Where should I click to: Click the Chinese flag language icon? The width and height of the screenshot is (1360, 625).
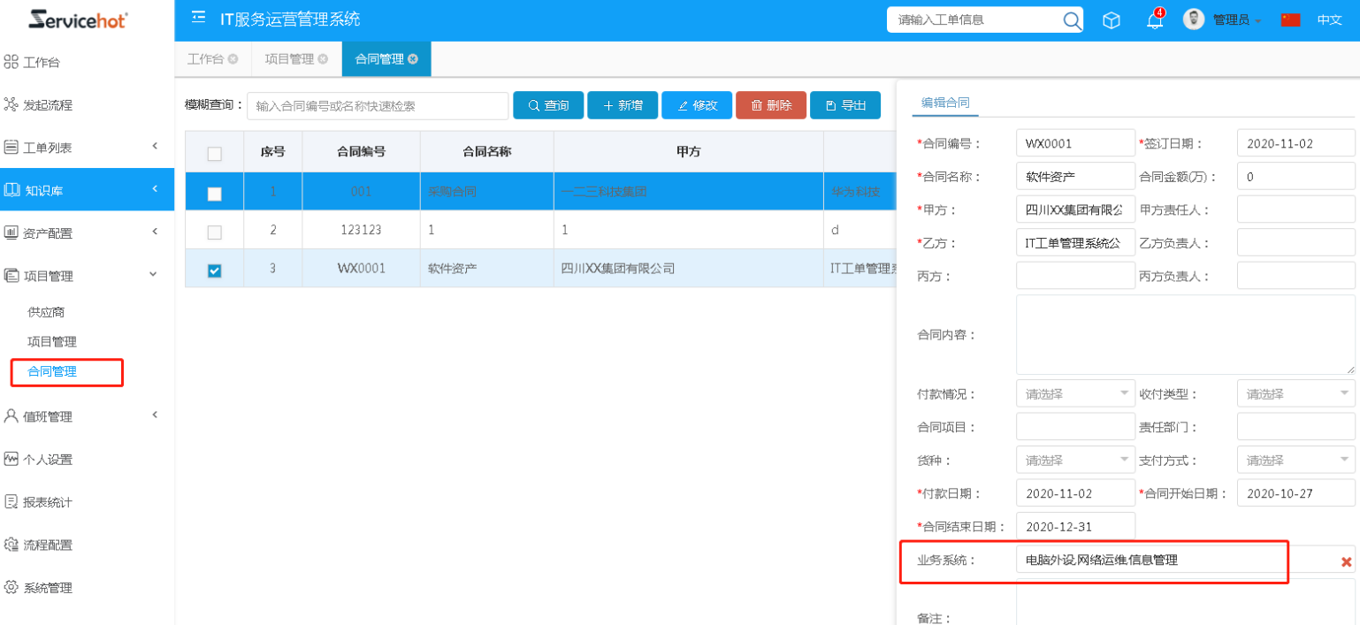click(x=1290, y=19)
